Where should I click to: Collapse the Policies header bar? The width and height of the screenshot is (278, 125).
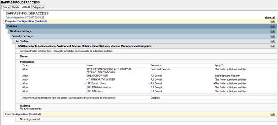[x=141, y=26]
